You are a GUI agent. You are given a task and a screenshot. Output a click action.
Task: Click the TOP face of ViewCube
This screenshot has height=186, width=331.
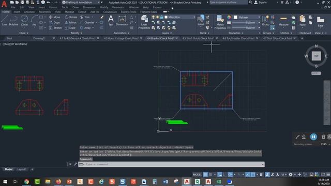pos(316,56)
